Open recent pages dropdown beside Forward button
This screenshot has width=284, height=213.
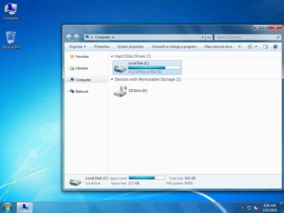coord(82,37)
